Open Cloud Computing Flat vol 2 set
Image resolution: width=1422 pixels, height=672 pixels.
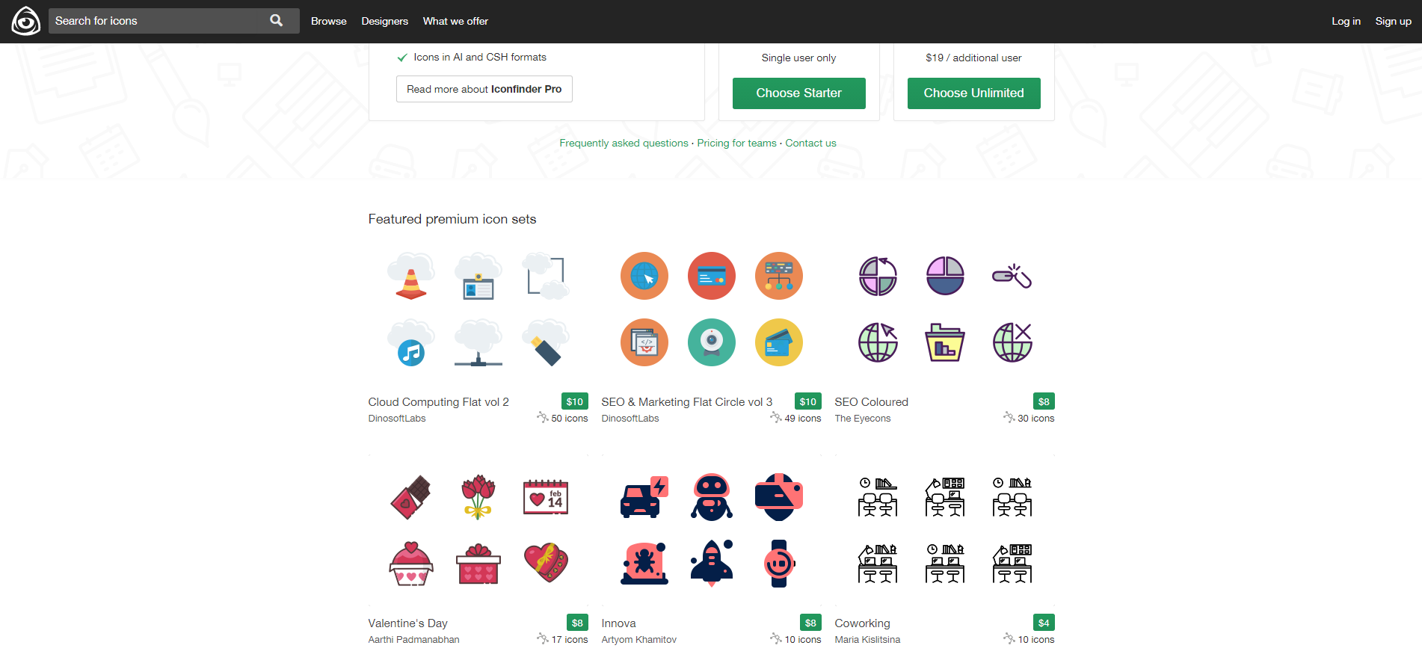pyautogui.click(x=438, y=402)
